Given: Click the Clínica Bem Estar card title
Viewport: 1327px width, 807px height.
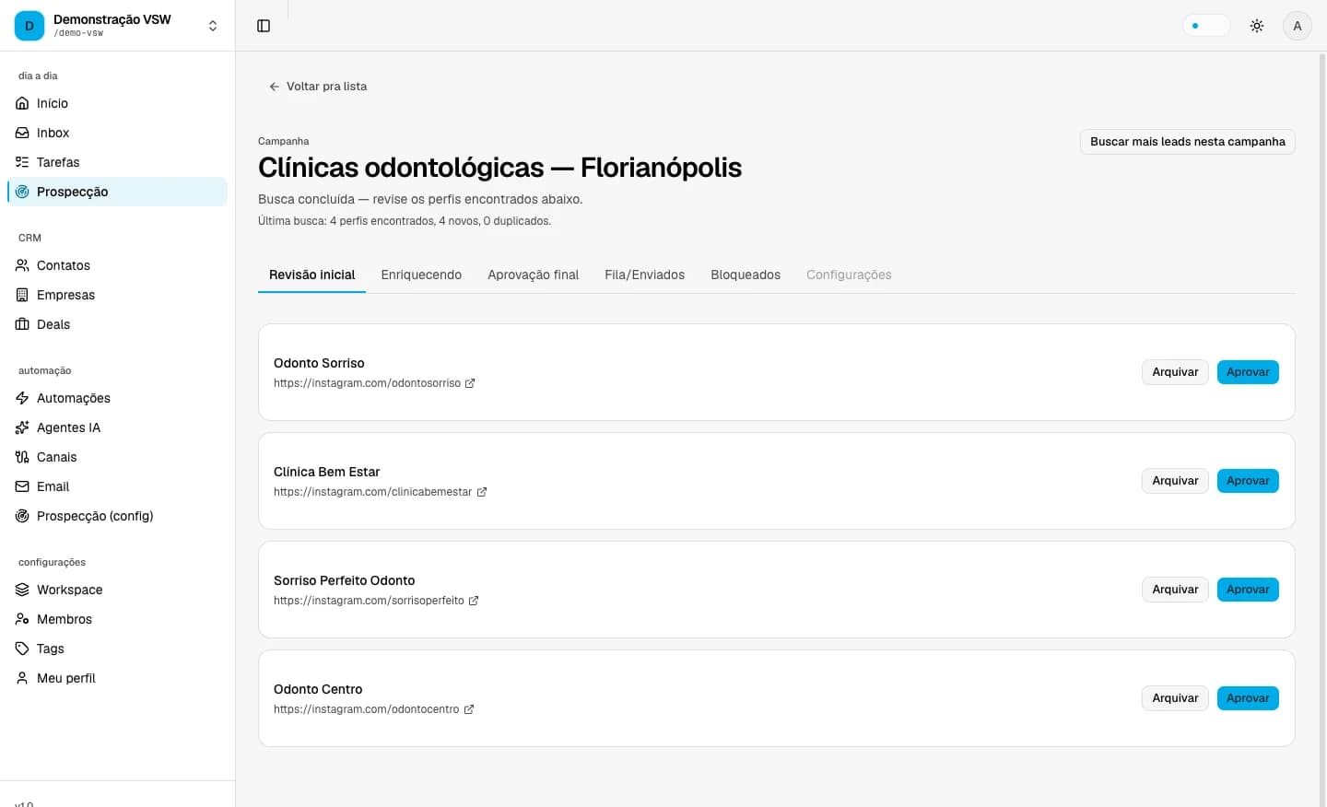Looking at the screenshot, I should [326, 472].
